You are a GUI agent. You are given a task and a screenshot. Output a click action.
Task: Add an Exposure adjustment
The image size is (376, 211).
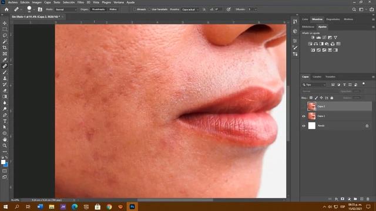pyautogui.click(x=330, y=38)
